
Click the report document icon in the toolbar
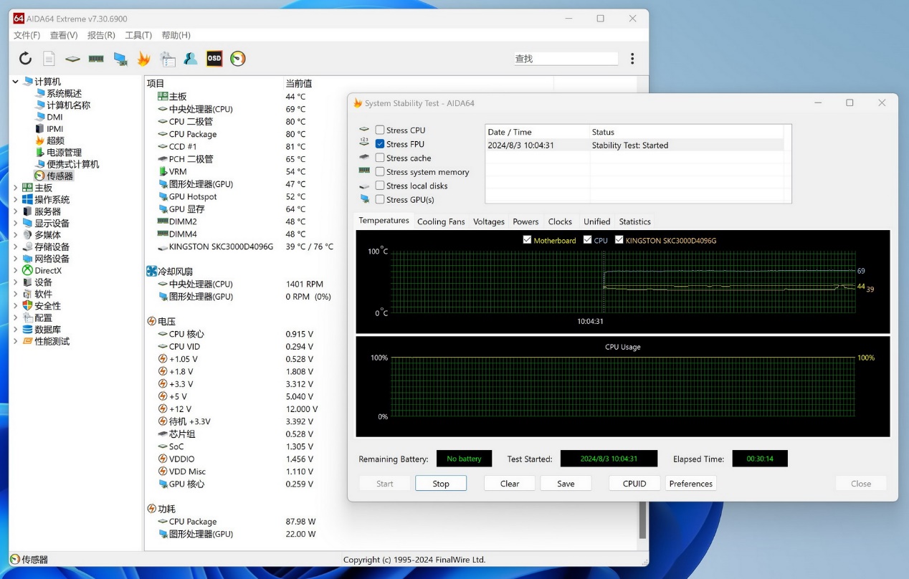click(x=49, y=58)
